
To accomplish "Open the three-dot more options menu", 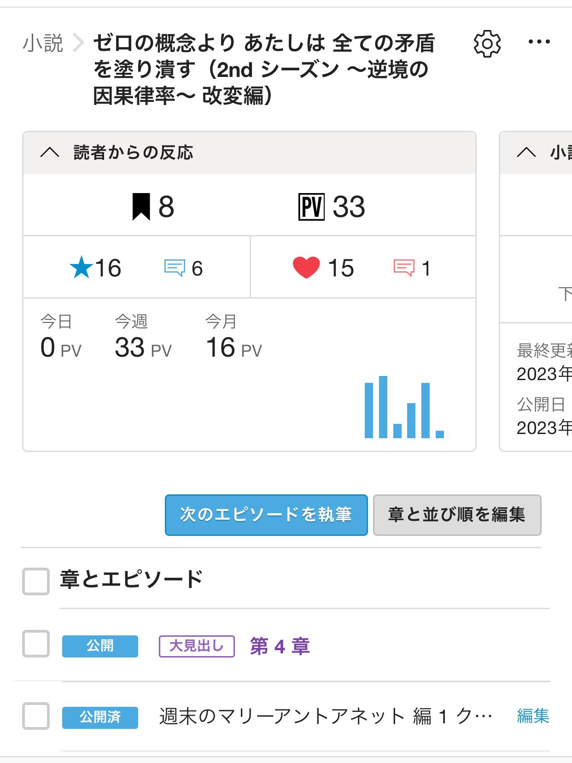I will (538, 42).
